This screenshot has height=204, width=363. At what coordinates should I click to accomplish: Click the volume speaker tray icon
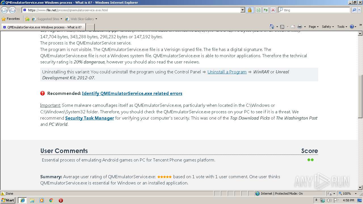point(329,200)
